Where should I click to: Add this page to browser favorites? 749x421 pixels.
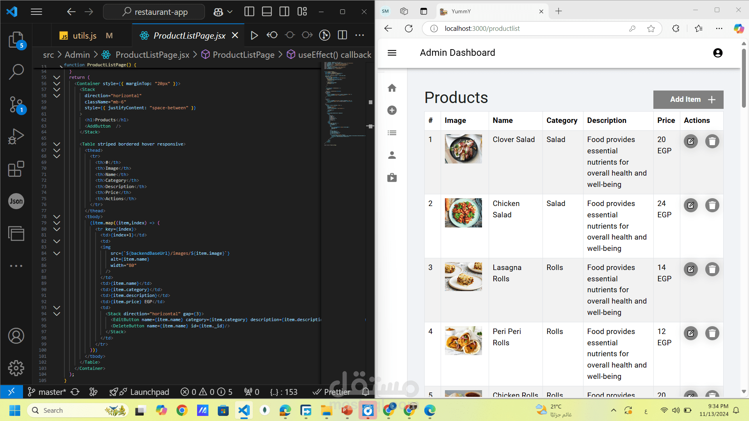651,28
